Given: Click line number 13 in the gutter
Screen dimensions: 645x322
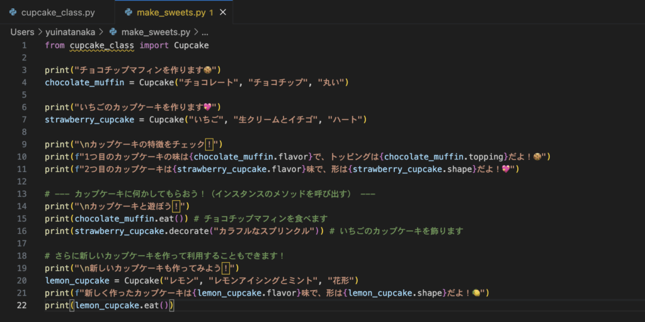Looking at the screenshot, I should [22, 194].
